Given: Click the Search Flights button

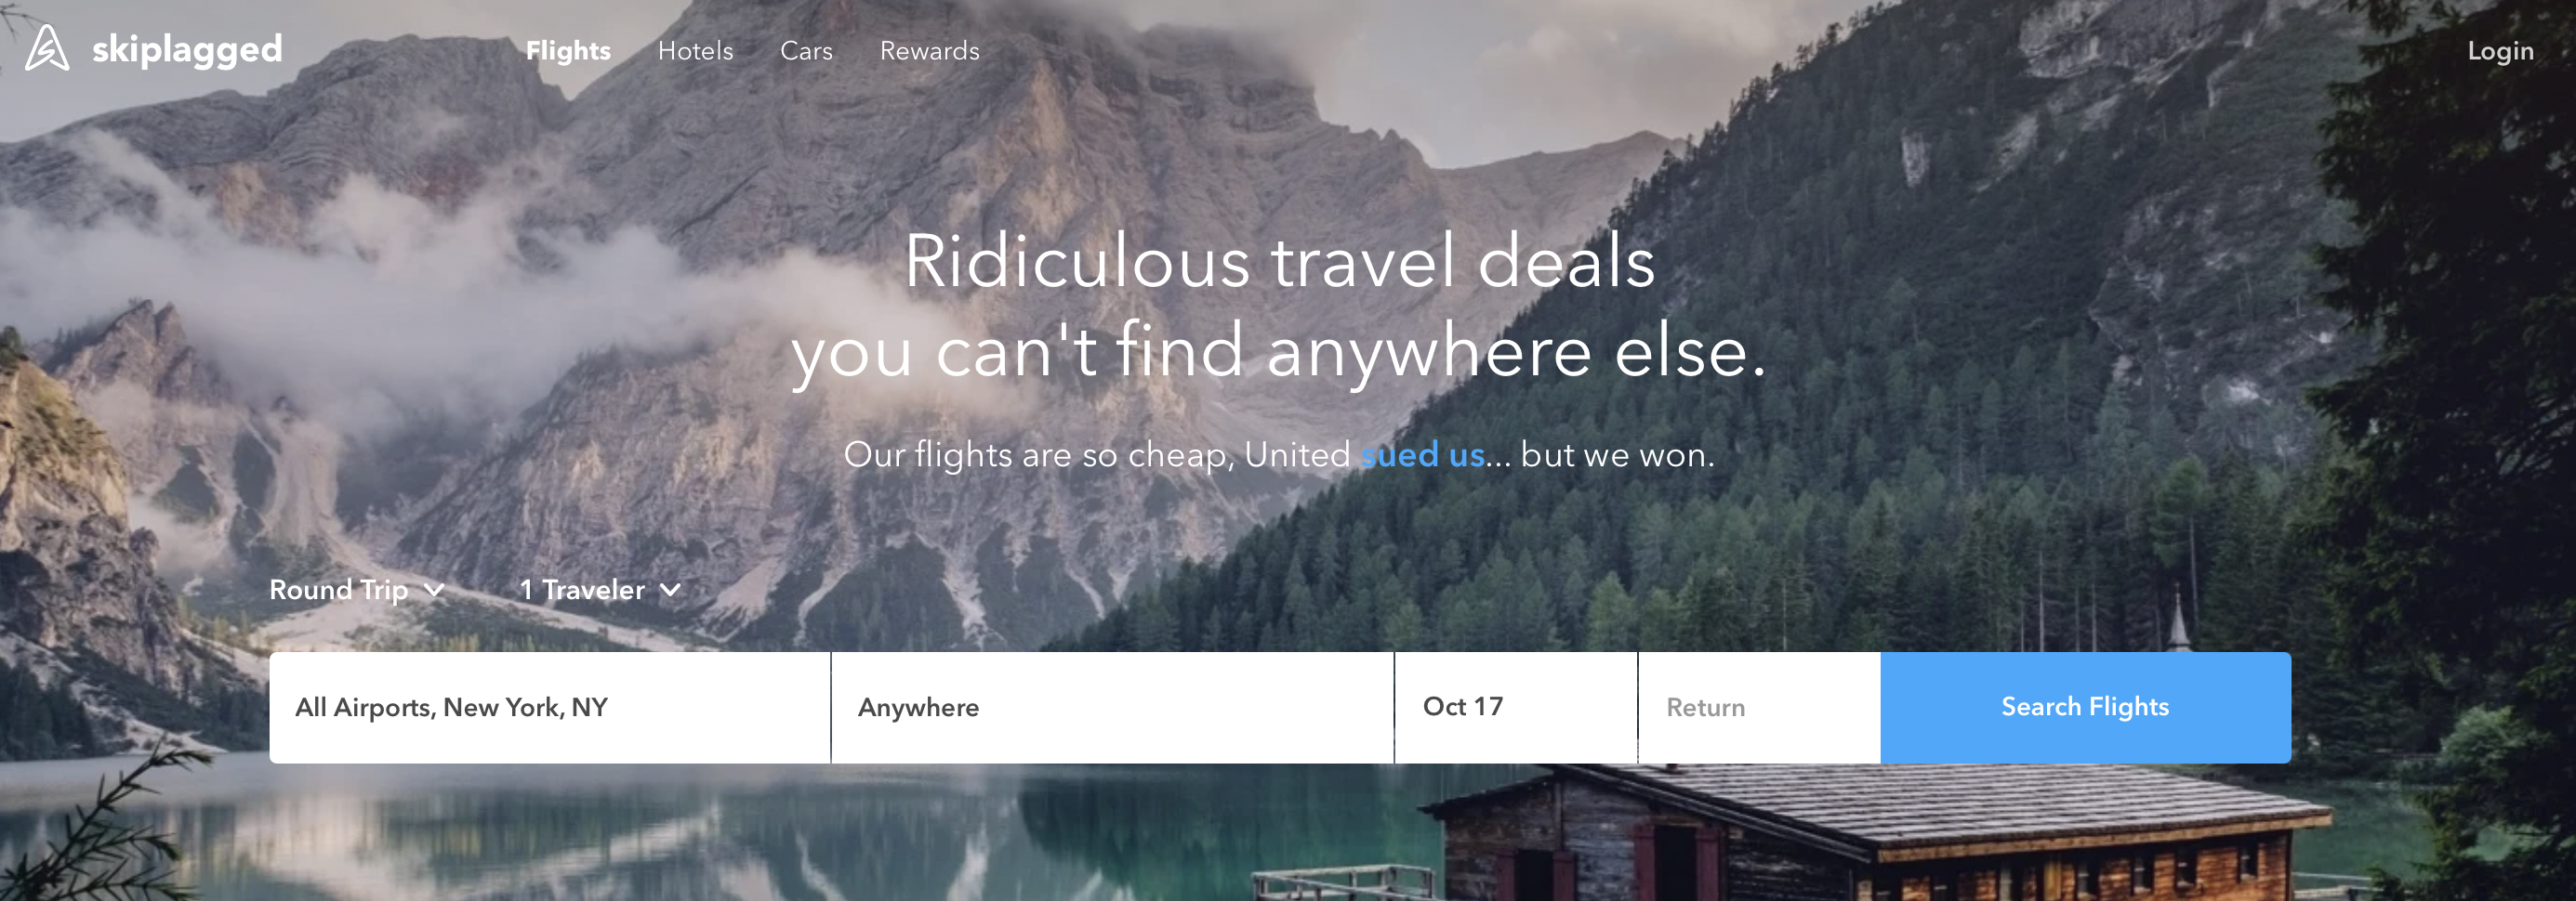Looking at the screenshot, I should [x=2085, y=707].
